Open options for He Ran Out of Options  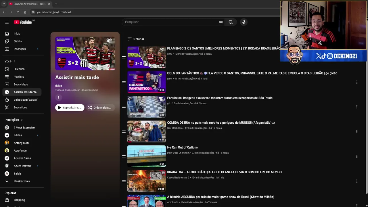(357, 156)
